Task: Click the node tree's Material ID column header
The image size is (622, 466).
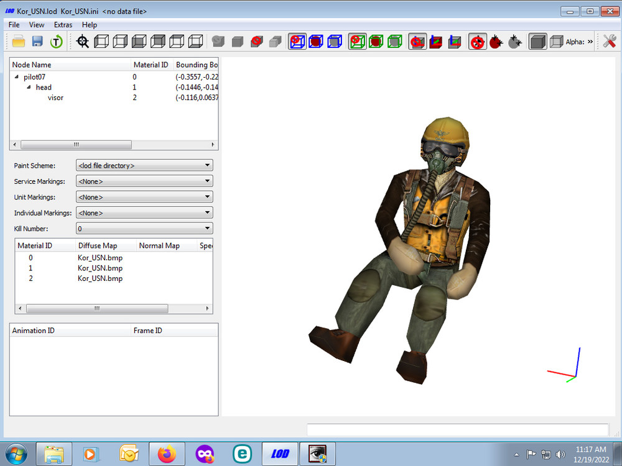Action: point(152,65)
